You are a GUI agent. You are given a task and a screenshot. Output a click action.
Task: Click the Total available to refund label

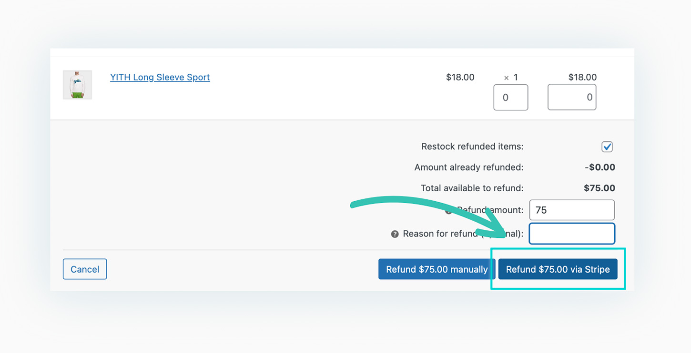pyautogui.click(x=472, y=188)
